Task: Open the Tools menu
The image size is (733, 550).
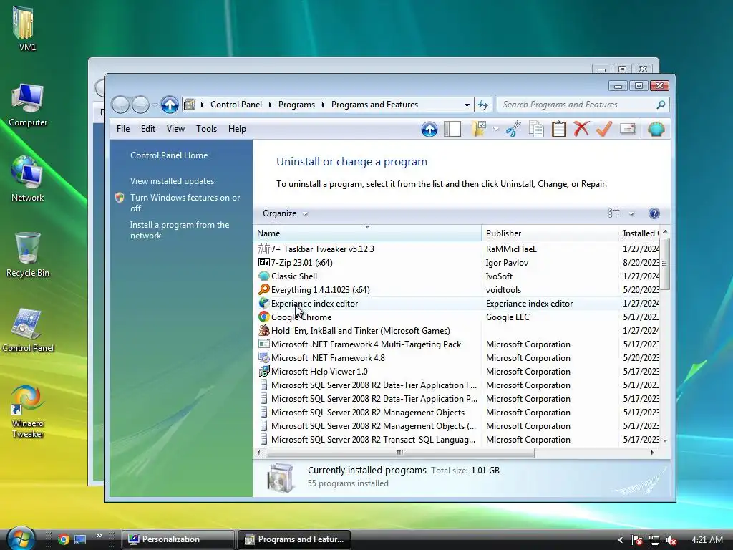Action: point(206,129)
